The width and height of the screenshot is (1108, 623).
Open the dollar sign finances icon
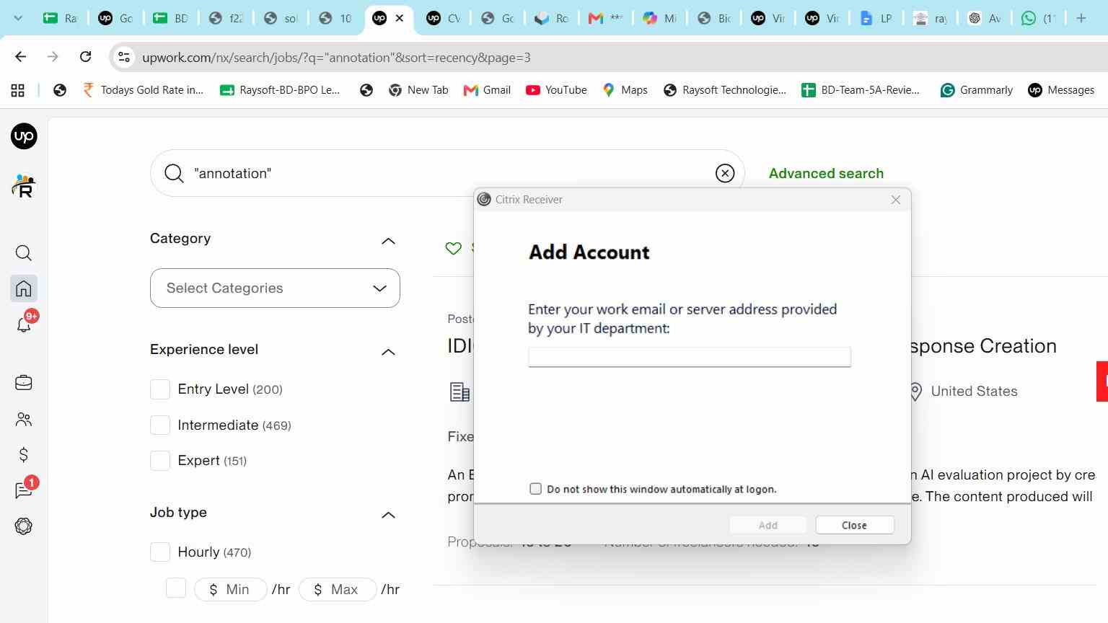[24, 454]
